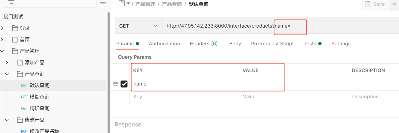Click 产品查询 in the breadcrumb
Viewport: 399px width, 133px height.
tap(172, 4)
